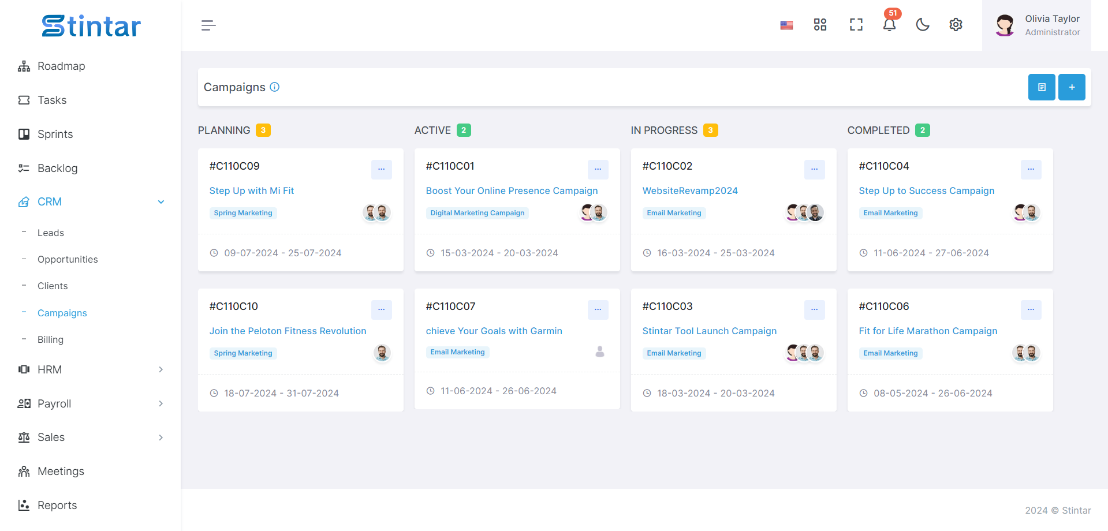1108x531 pixels.
Task: Collapse the CRM sidebar section
Action: click(161, 202)
